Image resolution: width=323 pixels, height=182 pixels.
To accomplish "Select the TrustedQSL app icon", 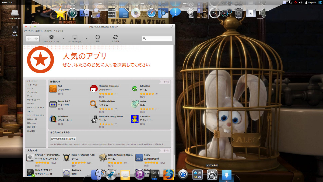I will pos(135,119).
